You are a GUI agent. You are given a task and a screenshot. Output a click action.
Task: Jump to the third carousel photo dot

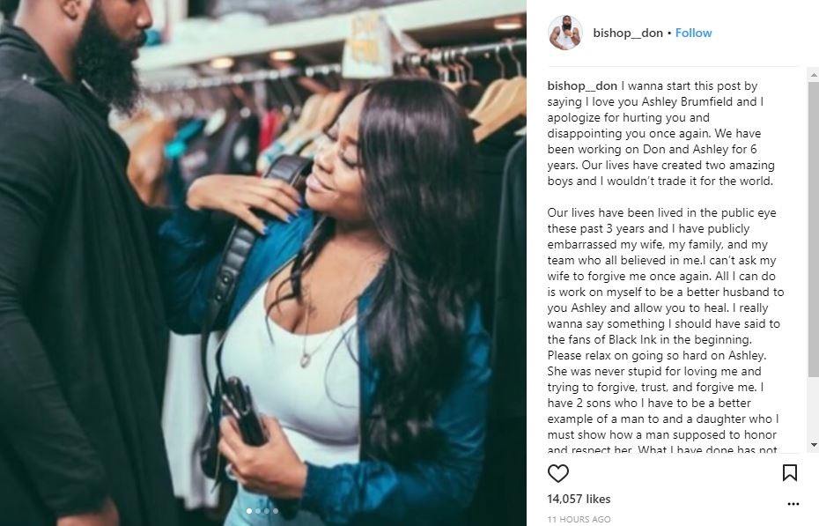267,511
